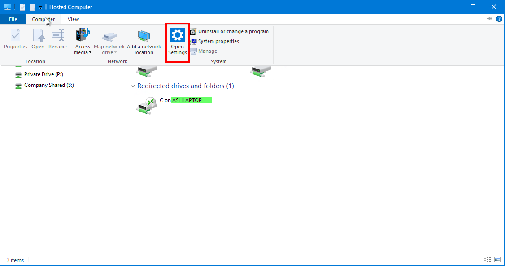Click the 'Redirected drives and folders (1)' header

click(x=186, y=86)
